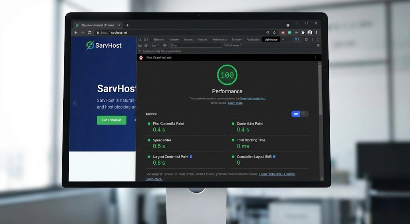The image size is (410, 224).
Task: Close the sarvhost.net browser tab
Action: point(119,25)
